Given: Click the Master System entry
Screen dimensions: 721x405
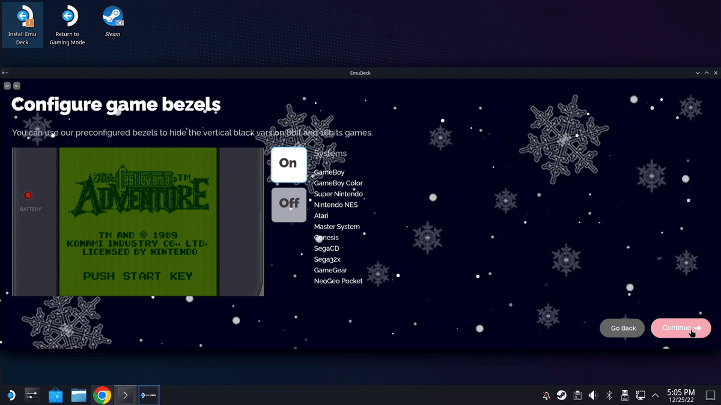Looking at the screenshot, I should pos(337,226).
